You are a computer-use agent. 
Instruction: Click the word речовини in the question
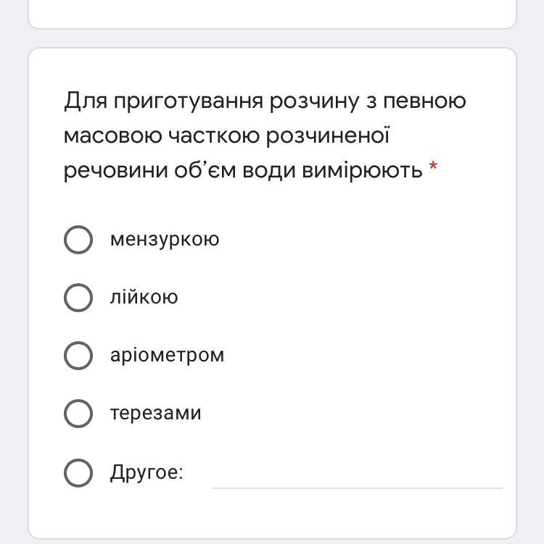[116, 171]
